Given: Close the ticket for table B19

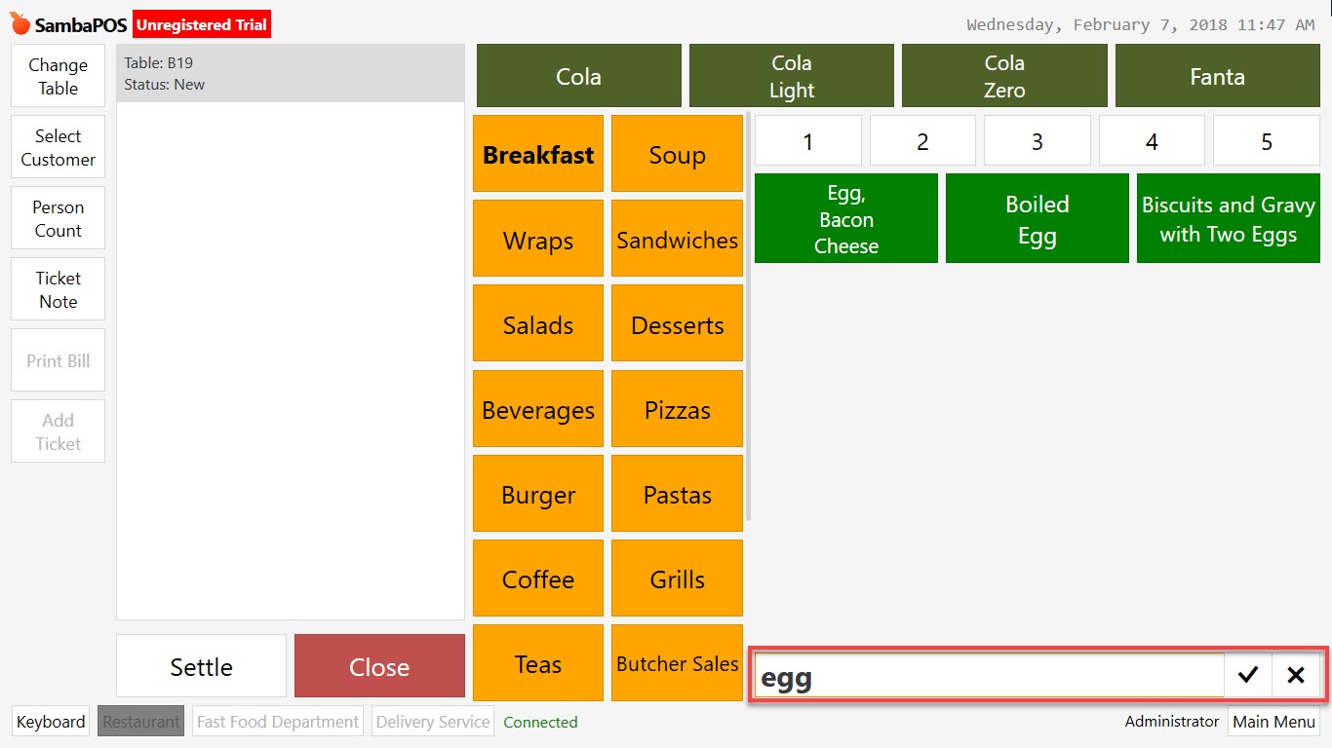Looking at the screenshot, I should coord(379,666).
